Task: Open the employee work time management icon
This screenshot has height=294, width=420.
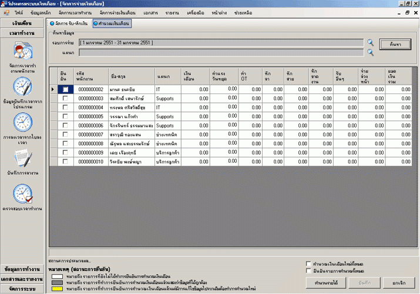Action: (23, 51)
